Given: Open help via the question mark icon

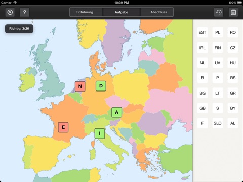Looking at the screenshot, I should pos(25,12).
